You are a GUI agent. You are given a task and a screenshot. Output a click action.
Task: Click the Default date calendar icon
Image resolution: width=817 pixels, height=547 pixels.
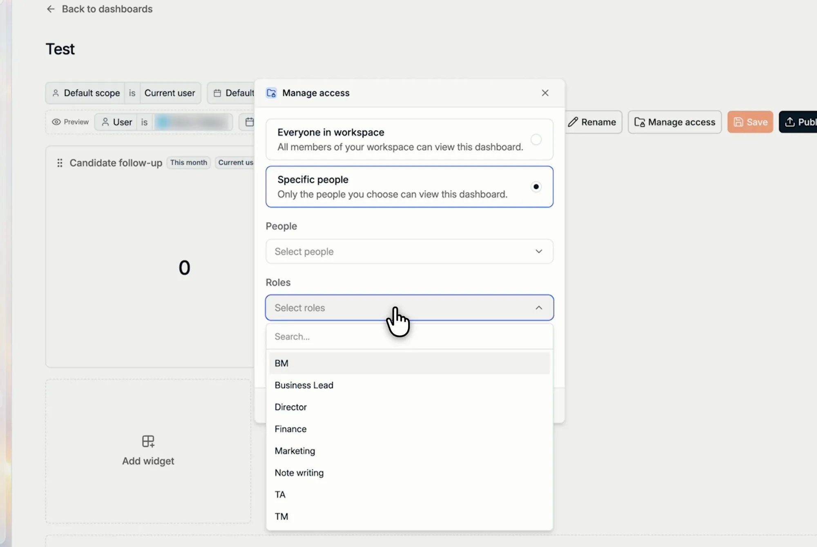point(217,93)
